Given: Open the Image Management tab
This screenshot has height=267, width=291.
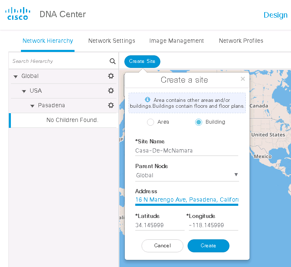Looking at the screenshot, I should coord(177,41).
